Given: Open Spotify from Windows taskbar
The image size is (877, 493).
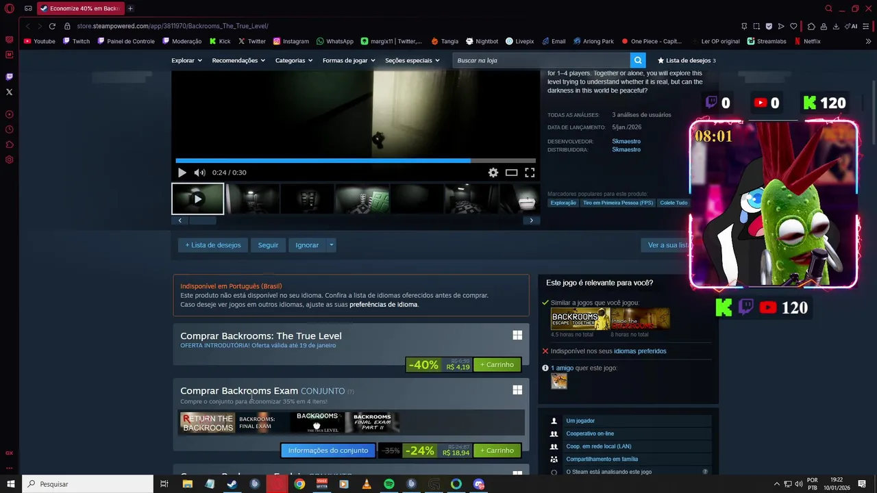Looking at the screenshot, I should (x=388, y=484).
